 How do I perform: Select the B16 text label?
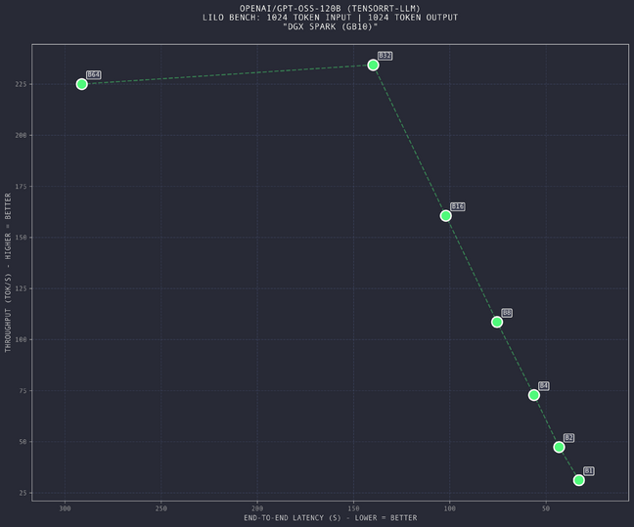(x=458, y=206)
